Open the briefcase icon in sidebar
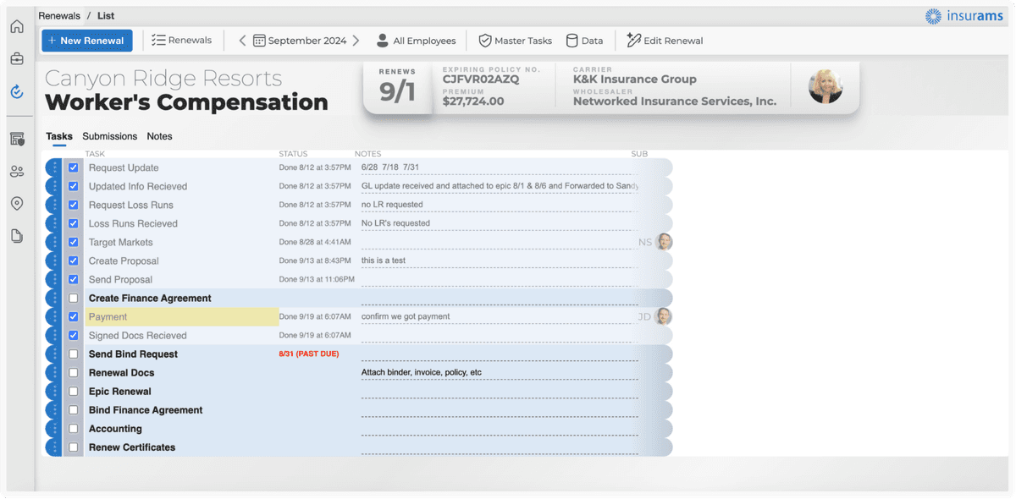Viewport: 1016px width, 499px height. pyautogui.click(x=17, y=59)
